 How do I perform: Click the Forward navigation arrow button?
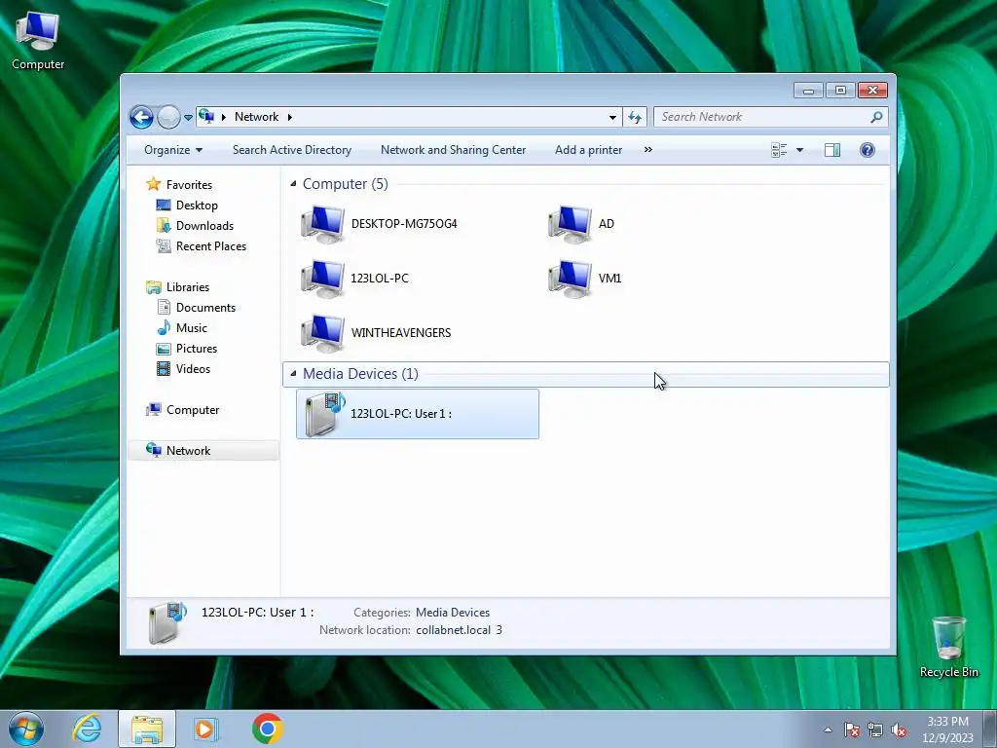(168, 117)
